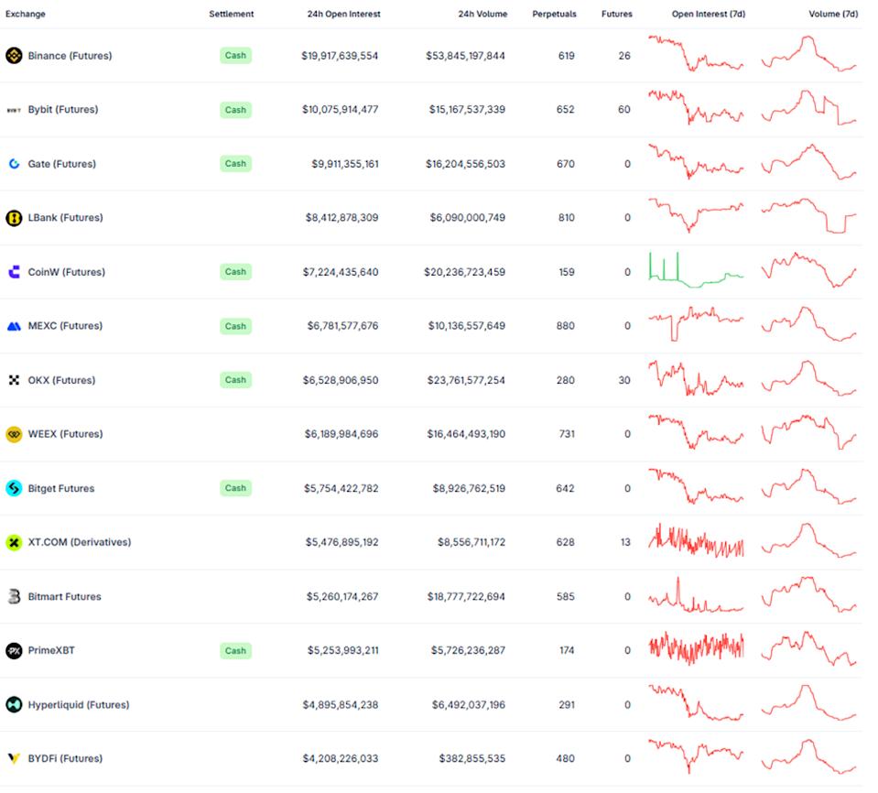The height and width of the screenshot is (793, 878).
Task: Click Bybit futures count 60
Action: coord(624,110)
